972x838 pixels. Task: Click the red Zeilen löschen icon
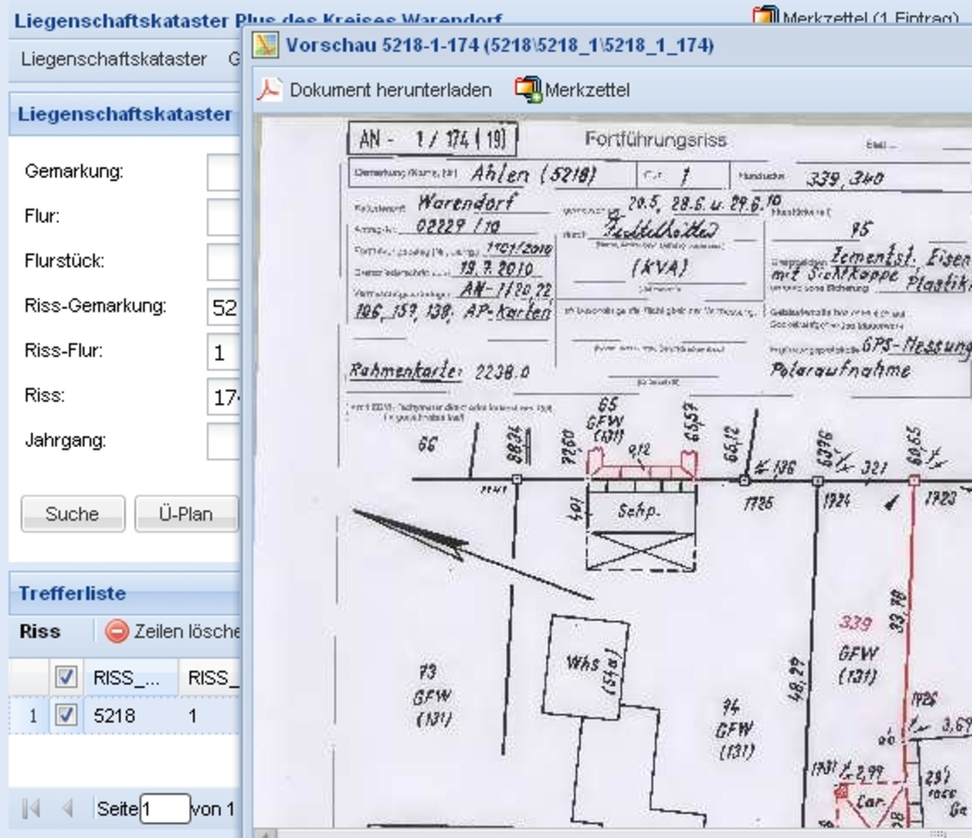click(x=116, y=631)
